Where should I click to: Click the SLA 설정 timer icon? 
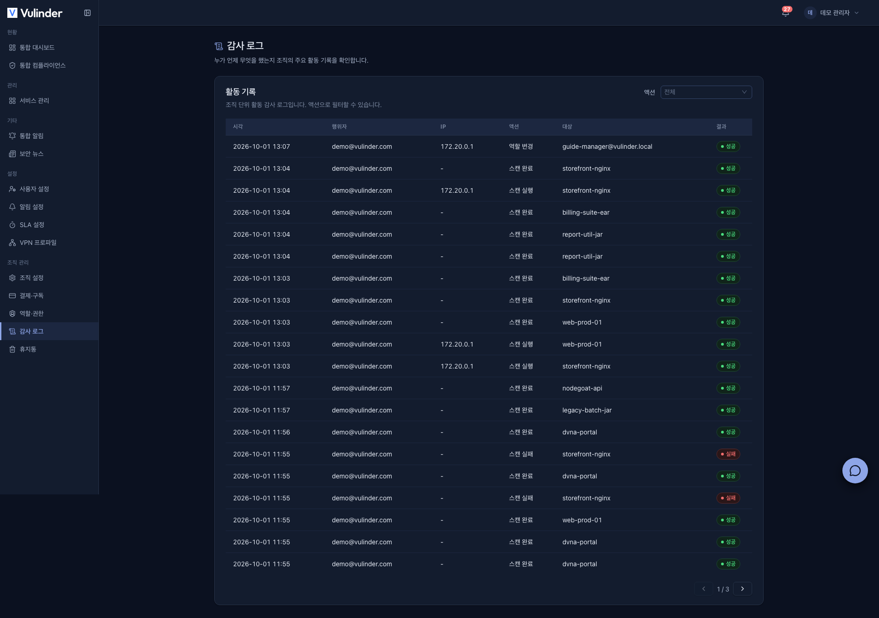(12, 225)
